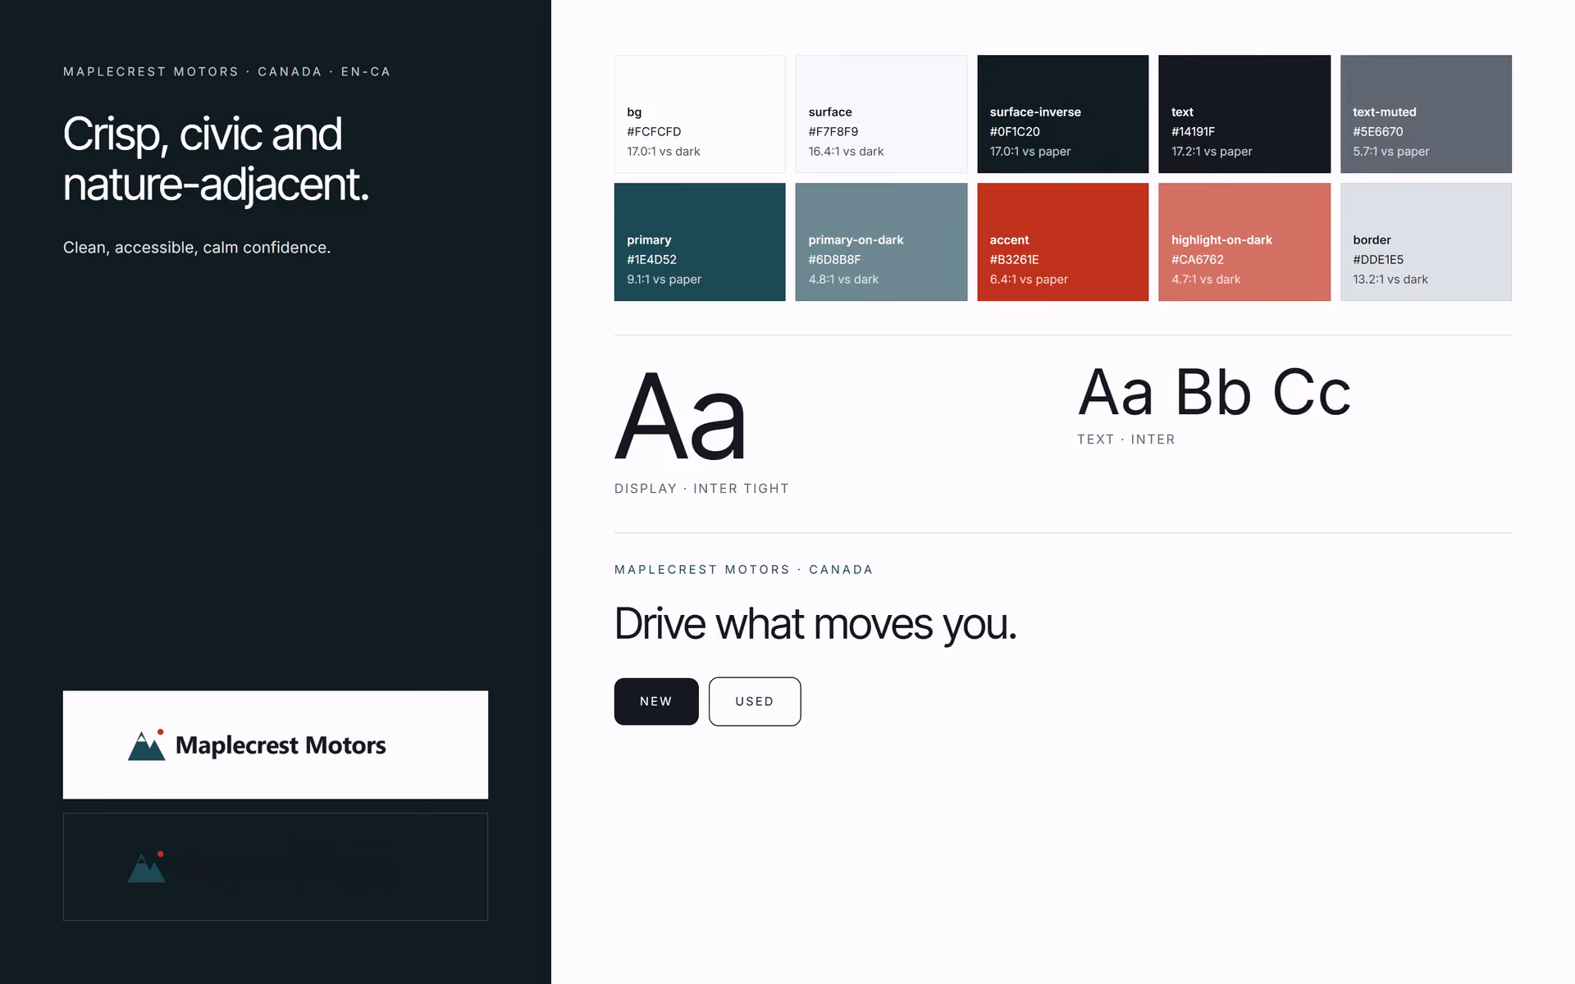Click the '16.4:1 vs dark' contrast value
Viewport: 1575px width, 984px height.
846,152
